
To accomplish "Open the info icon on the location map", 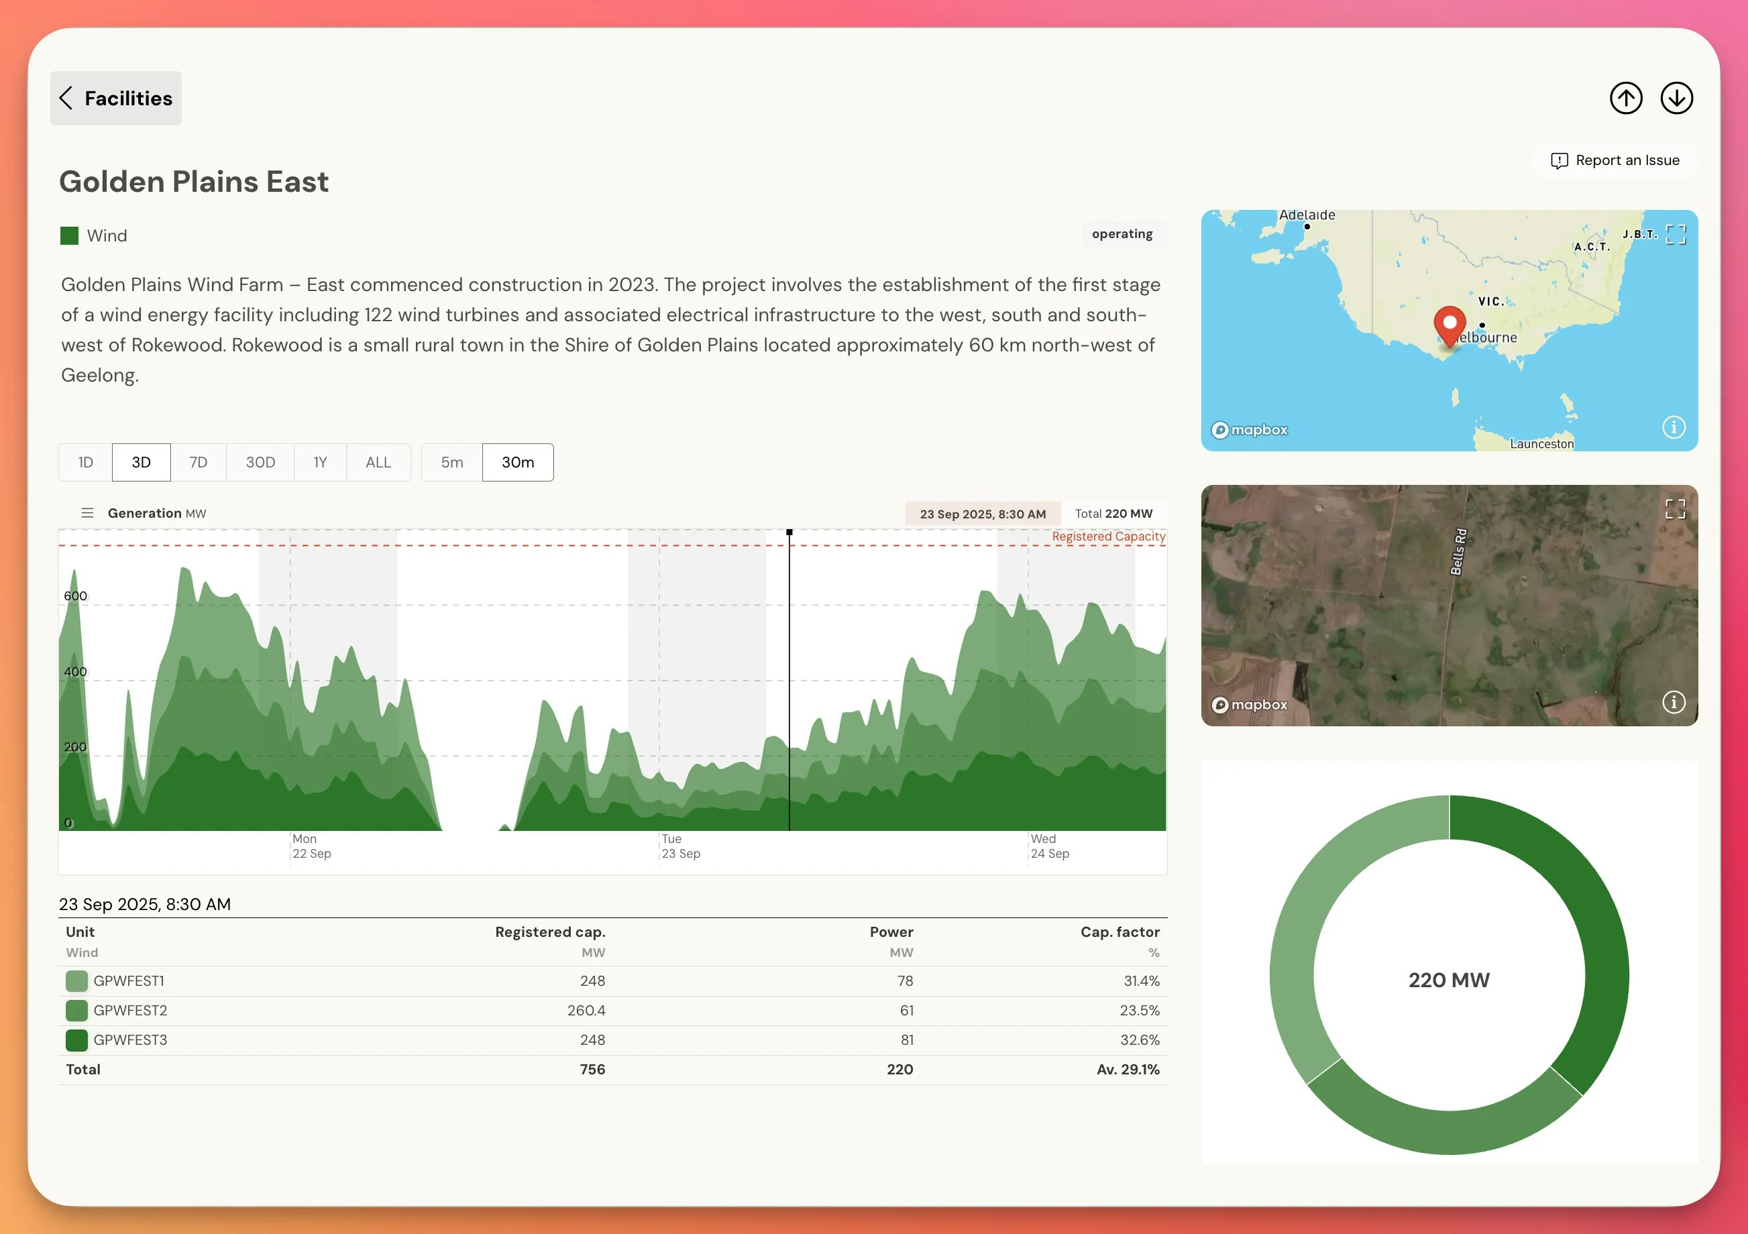I will tap(1673, 427).
